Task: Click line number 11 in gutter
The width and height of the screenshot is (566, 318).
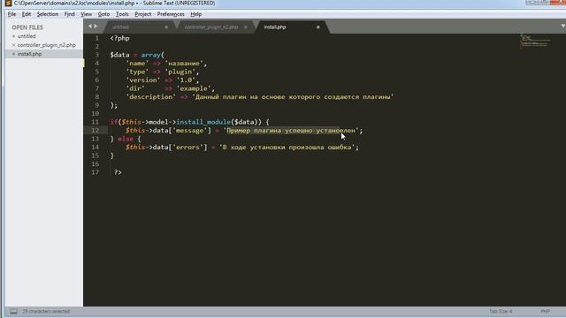Action: [x=95, y=122]
